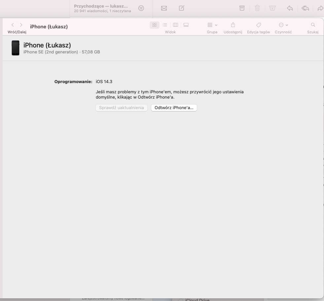
Task: Click the iPhone (Łukasz) window title
Action: coord(49,27)
